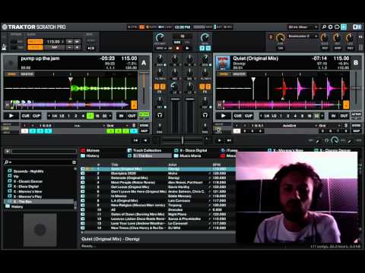Select loop size 32 on Deck B
The width and height of the screenshot is (365, 273).
click(x=316, y=116)
